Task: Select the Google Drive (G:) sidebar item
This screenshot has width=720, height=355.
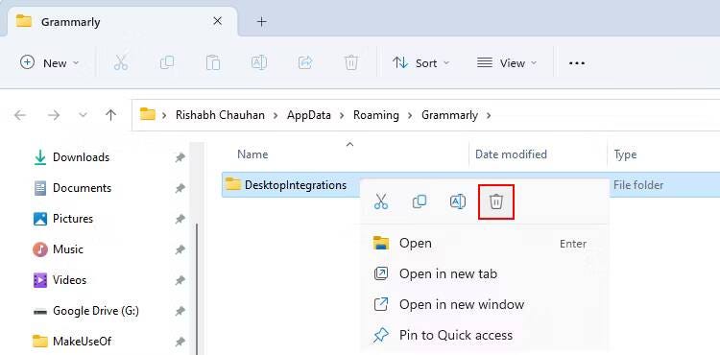Action: [95, 311]
